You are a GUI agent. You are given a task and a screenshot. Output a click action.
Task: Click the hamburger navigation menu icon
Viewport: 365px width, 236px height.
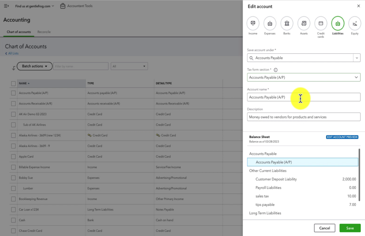point(6,6)
